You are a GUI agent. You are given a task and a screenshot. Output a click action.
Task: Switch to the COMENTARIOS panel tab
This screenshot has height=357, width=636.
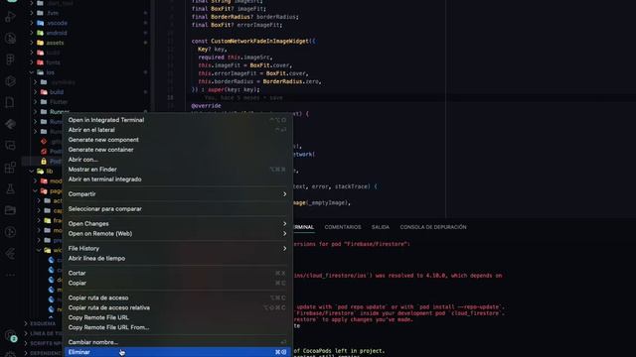click(343, 227)
